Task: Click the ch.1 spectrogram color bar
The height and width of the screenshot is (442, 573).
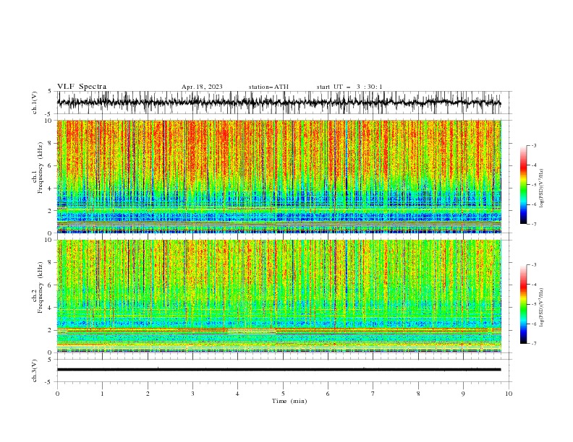Action: [x=523, y=184]
